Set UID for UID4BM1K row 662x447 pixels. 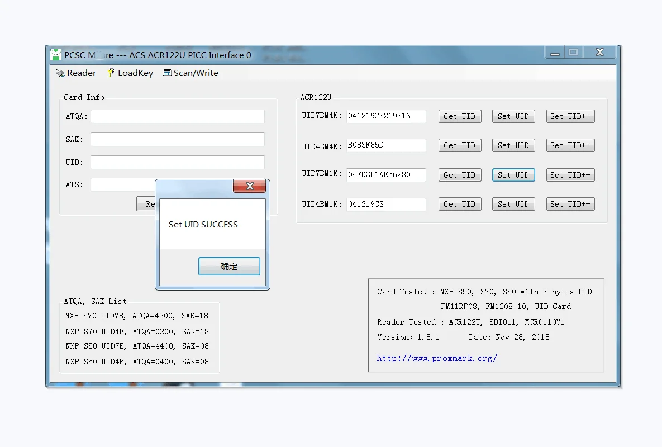tap(513, 205)
